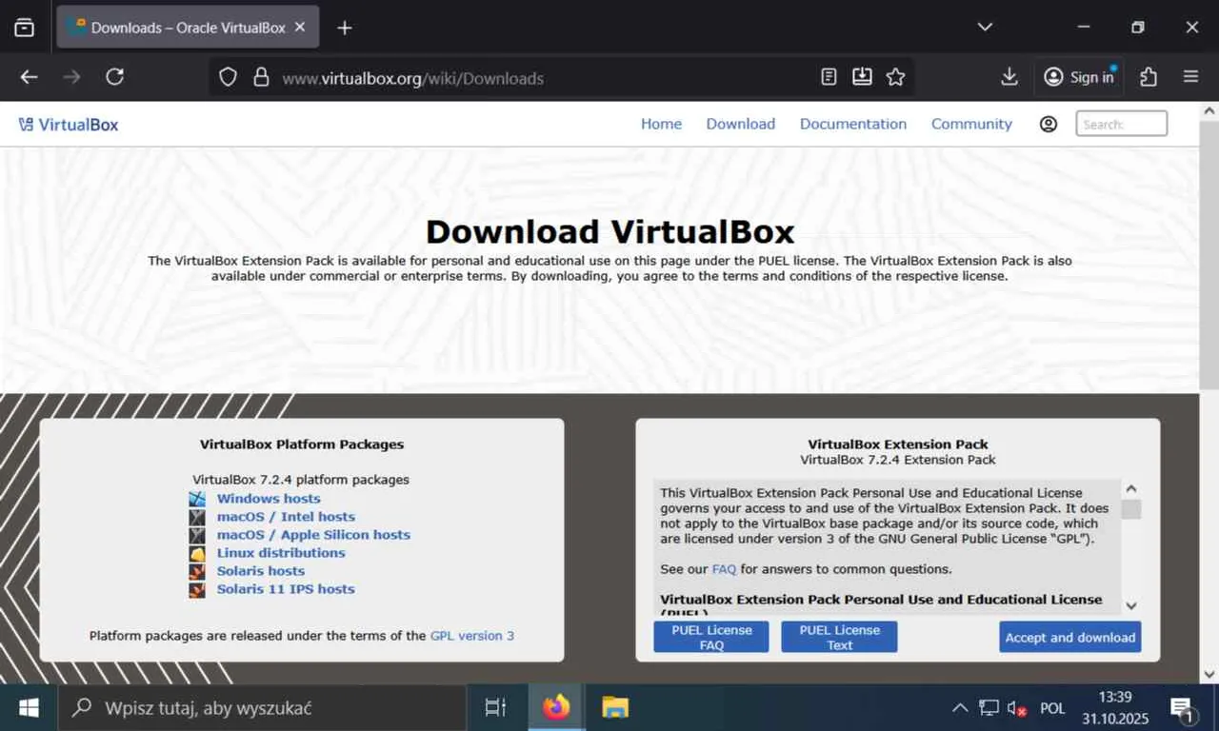Click the VirtualBox 7.2.4 Extension Pack text
1219x731 pixels.
tap(898, 460)
